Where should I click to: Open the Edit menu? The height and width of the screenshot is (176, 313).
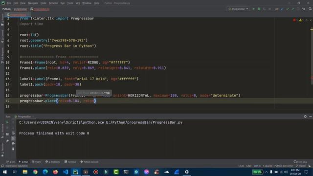pyautogui.click(x=16, y=3)
